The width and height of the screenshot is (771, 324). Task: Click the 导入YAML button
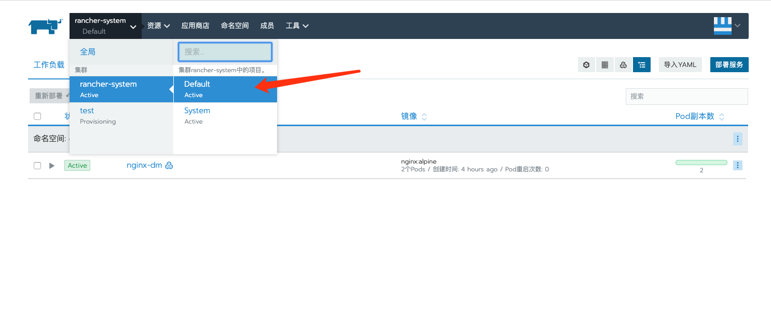[x=680, y=64]
